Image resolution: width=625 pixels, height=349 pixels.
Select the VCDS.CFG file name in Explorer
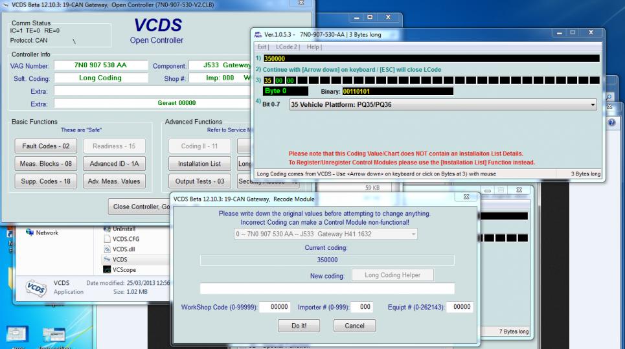[126, 239]
